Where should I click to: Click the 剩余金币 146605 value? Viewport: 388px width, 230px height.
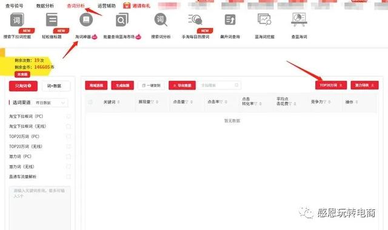click(42, 67)
